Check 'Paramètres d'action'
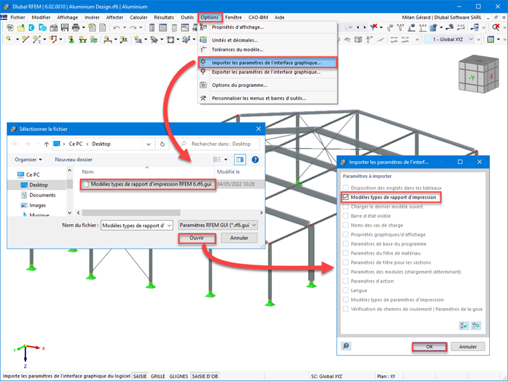This screenshot has height=381, width=508. pyautogui.click(x=346, y=281)
